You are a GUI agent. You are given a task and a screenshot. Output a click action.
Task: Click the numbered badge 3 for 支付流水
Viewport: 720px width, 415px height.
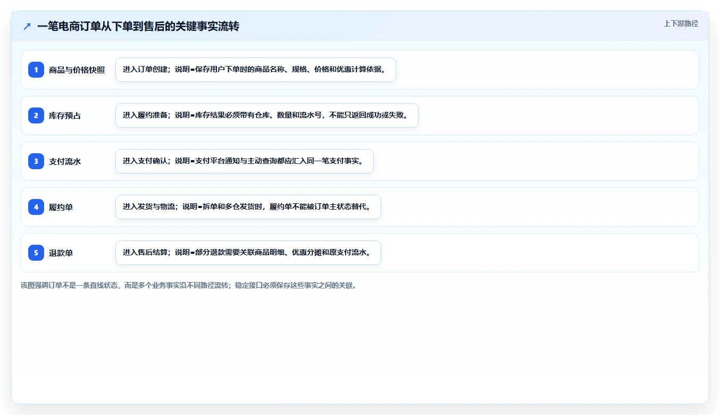click(36, 161)
